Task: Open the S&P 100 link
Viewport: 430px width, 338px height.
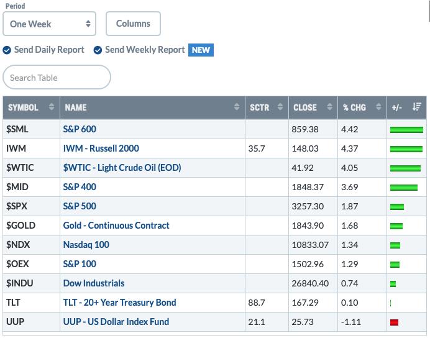Action: click(80, 263)
